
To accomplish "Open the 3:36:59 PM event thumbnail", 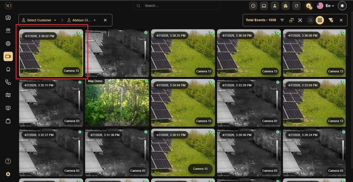I will pos(249,53).
